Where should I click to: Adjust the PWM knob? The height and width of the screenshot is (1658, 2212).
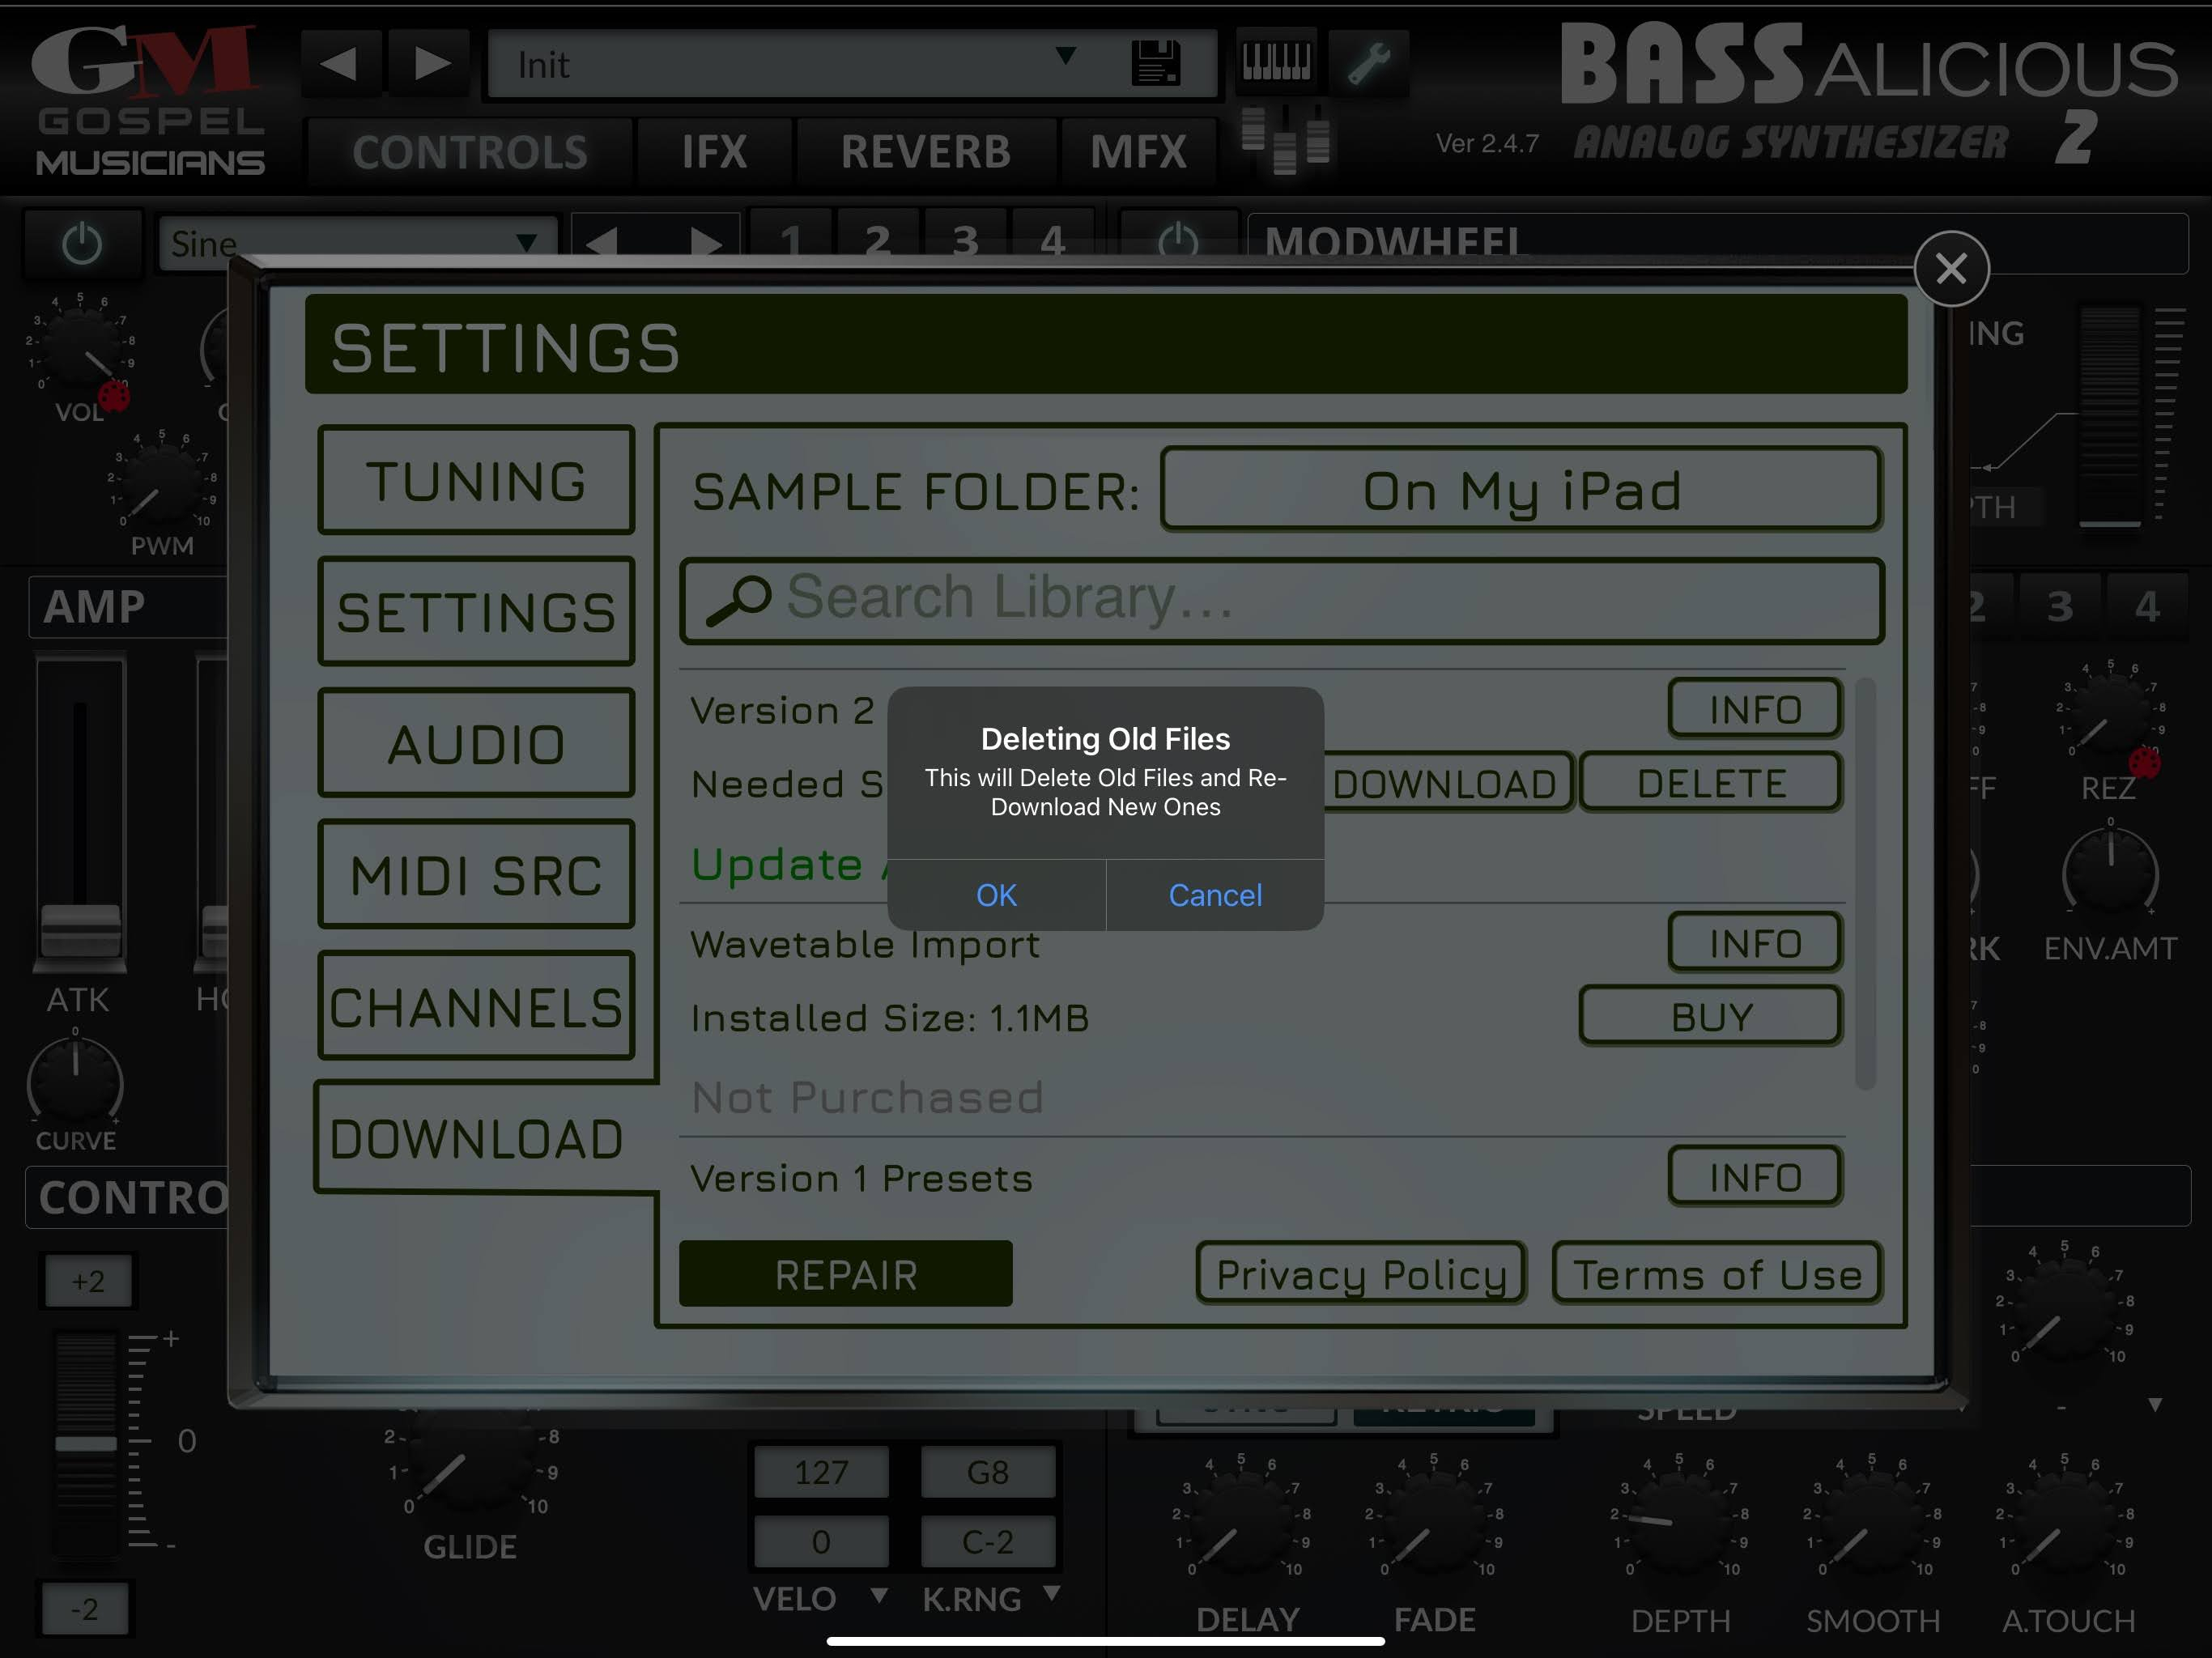click(160, 485)
